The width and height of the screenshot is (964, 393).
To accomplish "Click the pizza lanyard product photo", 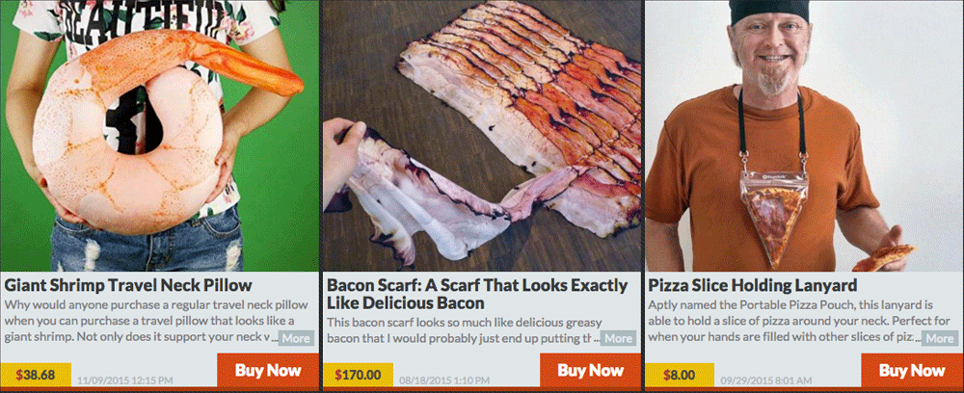I will [x=804, y=136].
